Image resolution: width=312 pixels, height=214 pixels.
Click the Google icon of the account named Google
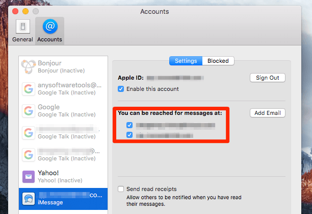click(x=29, y=111)
